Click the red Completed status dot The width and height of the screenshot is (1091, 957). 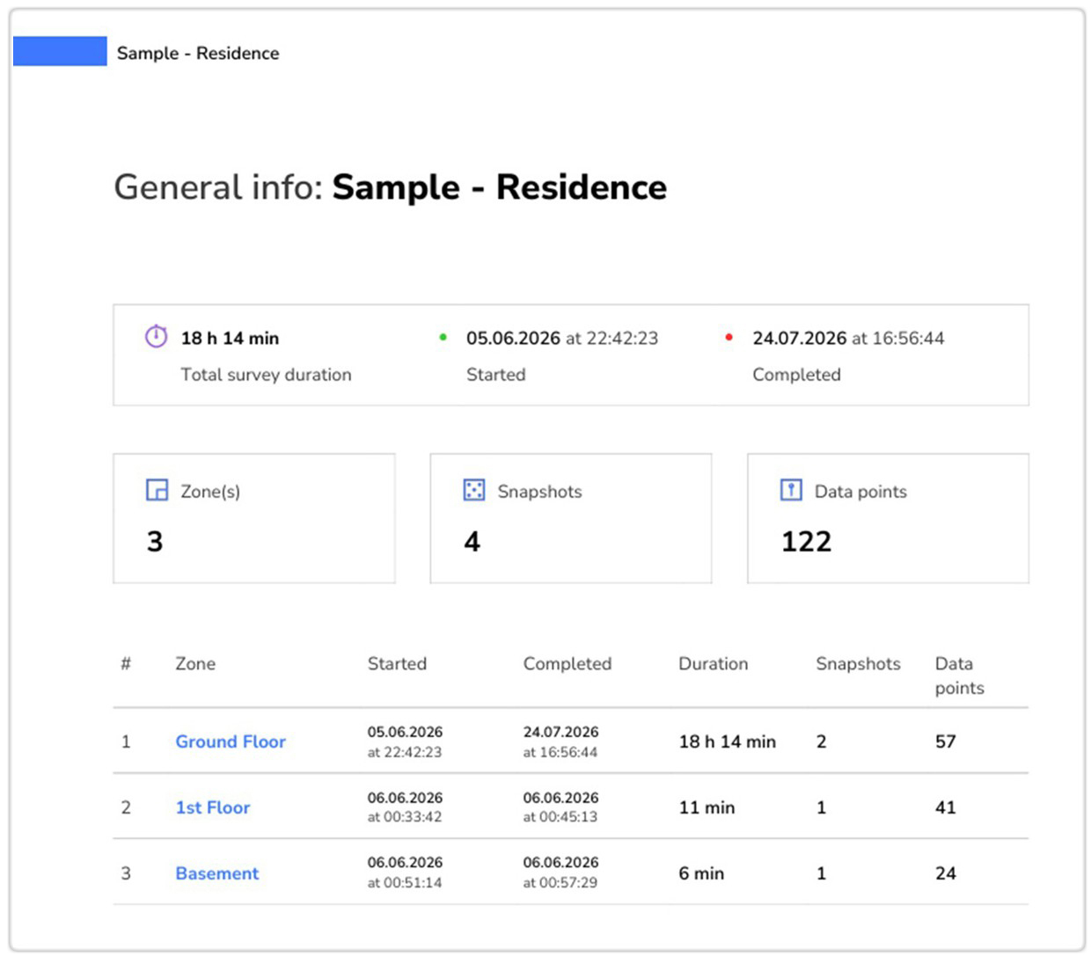729,337
